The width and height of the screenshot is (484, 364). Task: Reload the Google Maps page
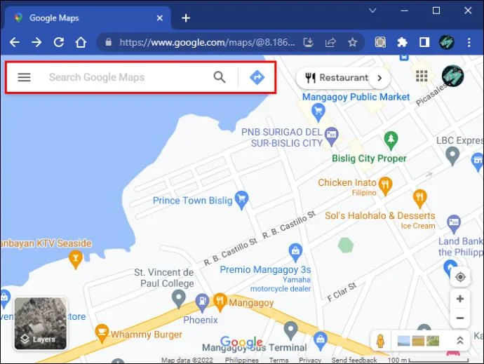coord(59,42)
